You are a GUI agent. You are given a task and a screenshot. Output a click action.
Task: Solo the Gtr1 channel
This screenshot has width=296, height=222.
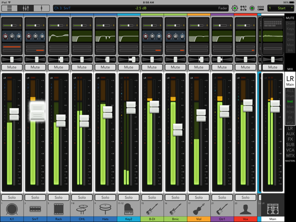[x=222, y=197]
